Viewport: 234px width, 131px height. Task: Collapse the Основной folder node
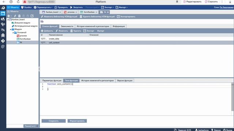coord(13,32)
